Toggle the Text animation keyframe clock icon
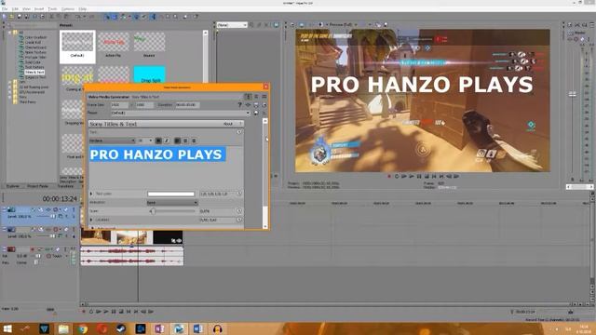 (x=239, y=132)
